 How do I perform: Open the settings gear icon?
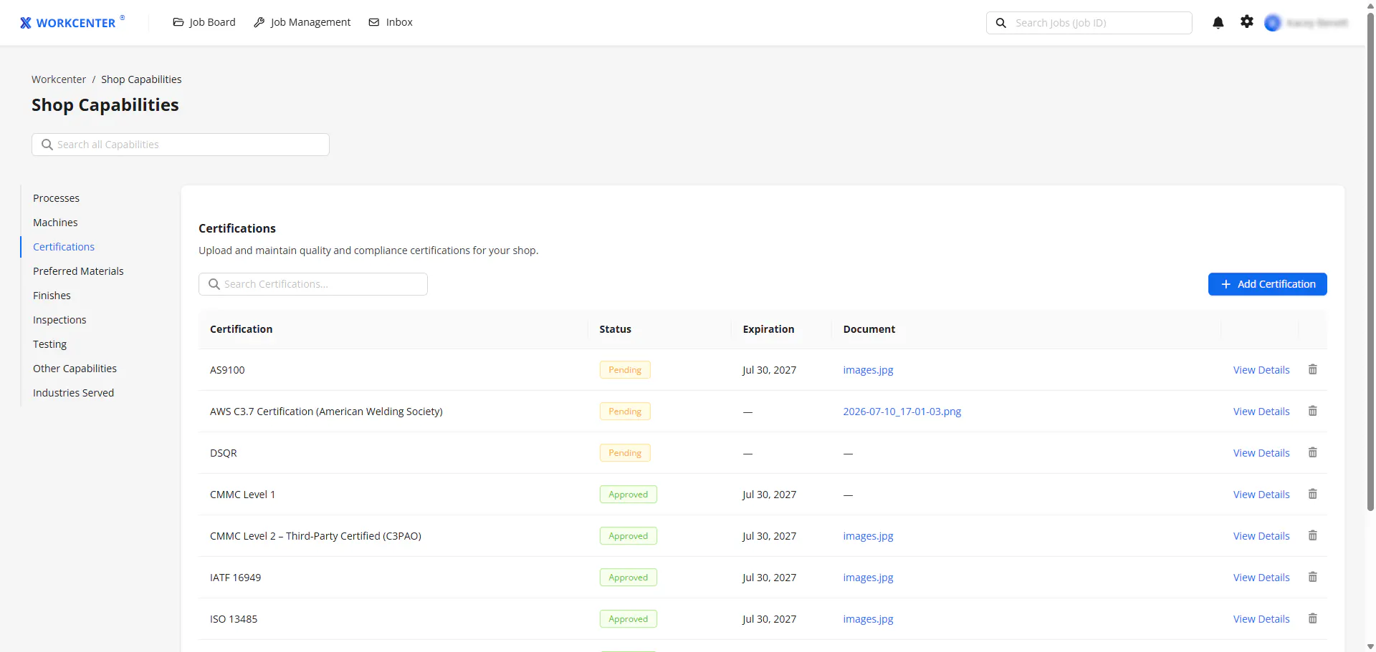[x=1247, y=22]
